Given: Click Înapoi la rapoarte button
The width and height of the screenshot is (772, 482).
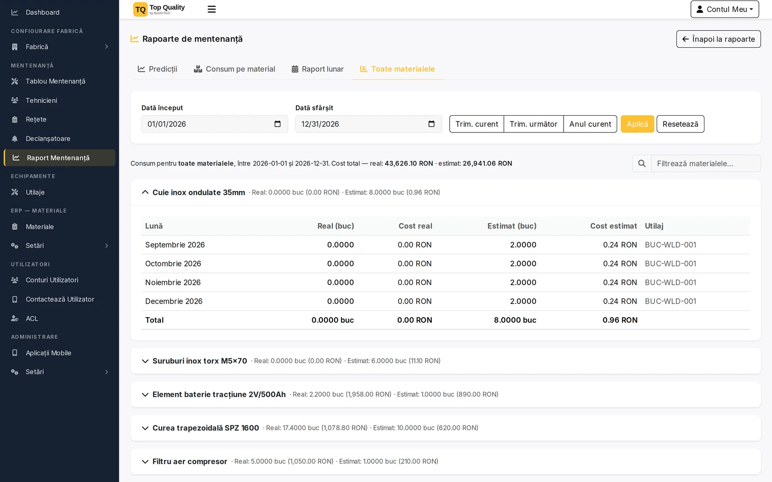Looking at the screenshot, I should point(718,39).
